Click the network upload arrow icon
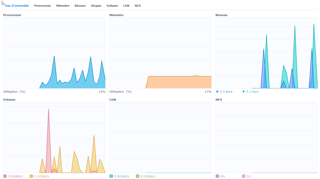The height and width of the screenshot is (179, 320). (218, 92)
